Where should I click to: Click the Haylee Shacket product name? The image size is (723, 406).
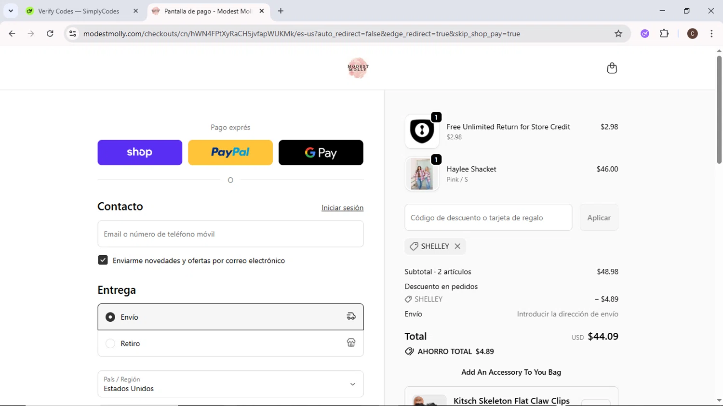click(471, 169)
